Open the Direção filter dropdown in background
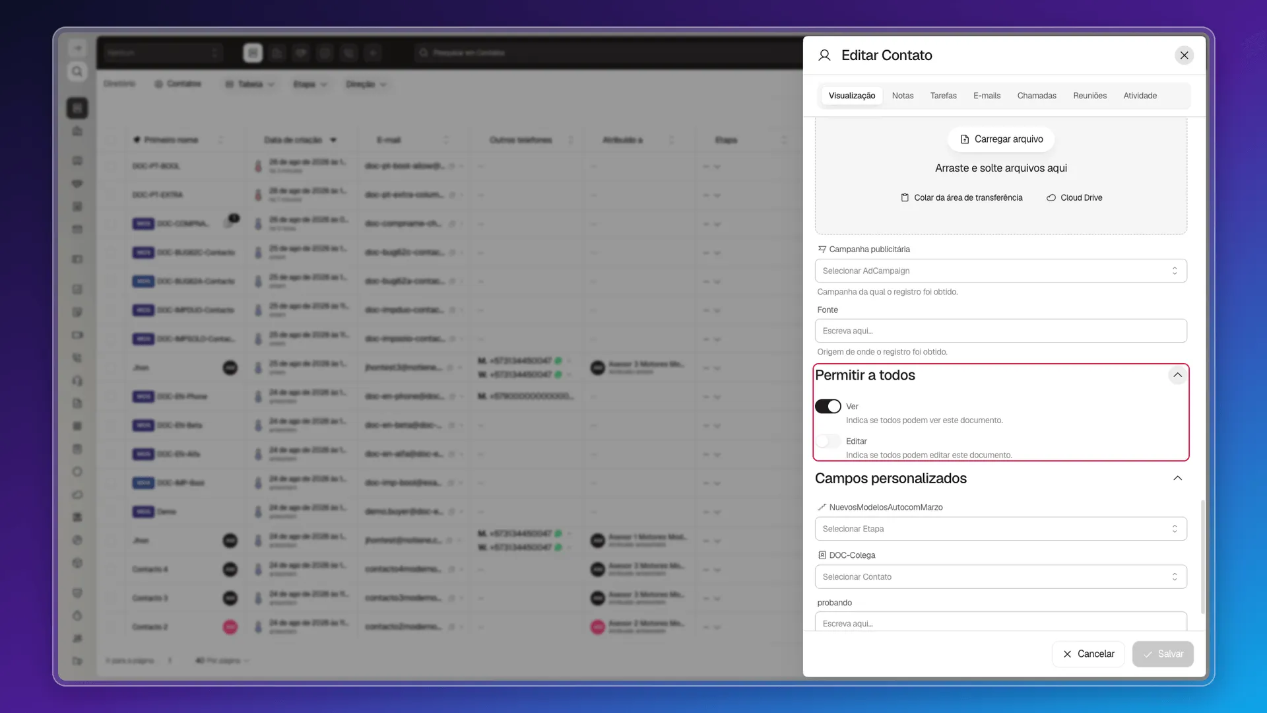The width and height of the screenshot is (1267, 713). [x=366, y=85]
